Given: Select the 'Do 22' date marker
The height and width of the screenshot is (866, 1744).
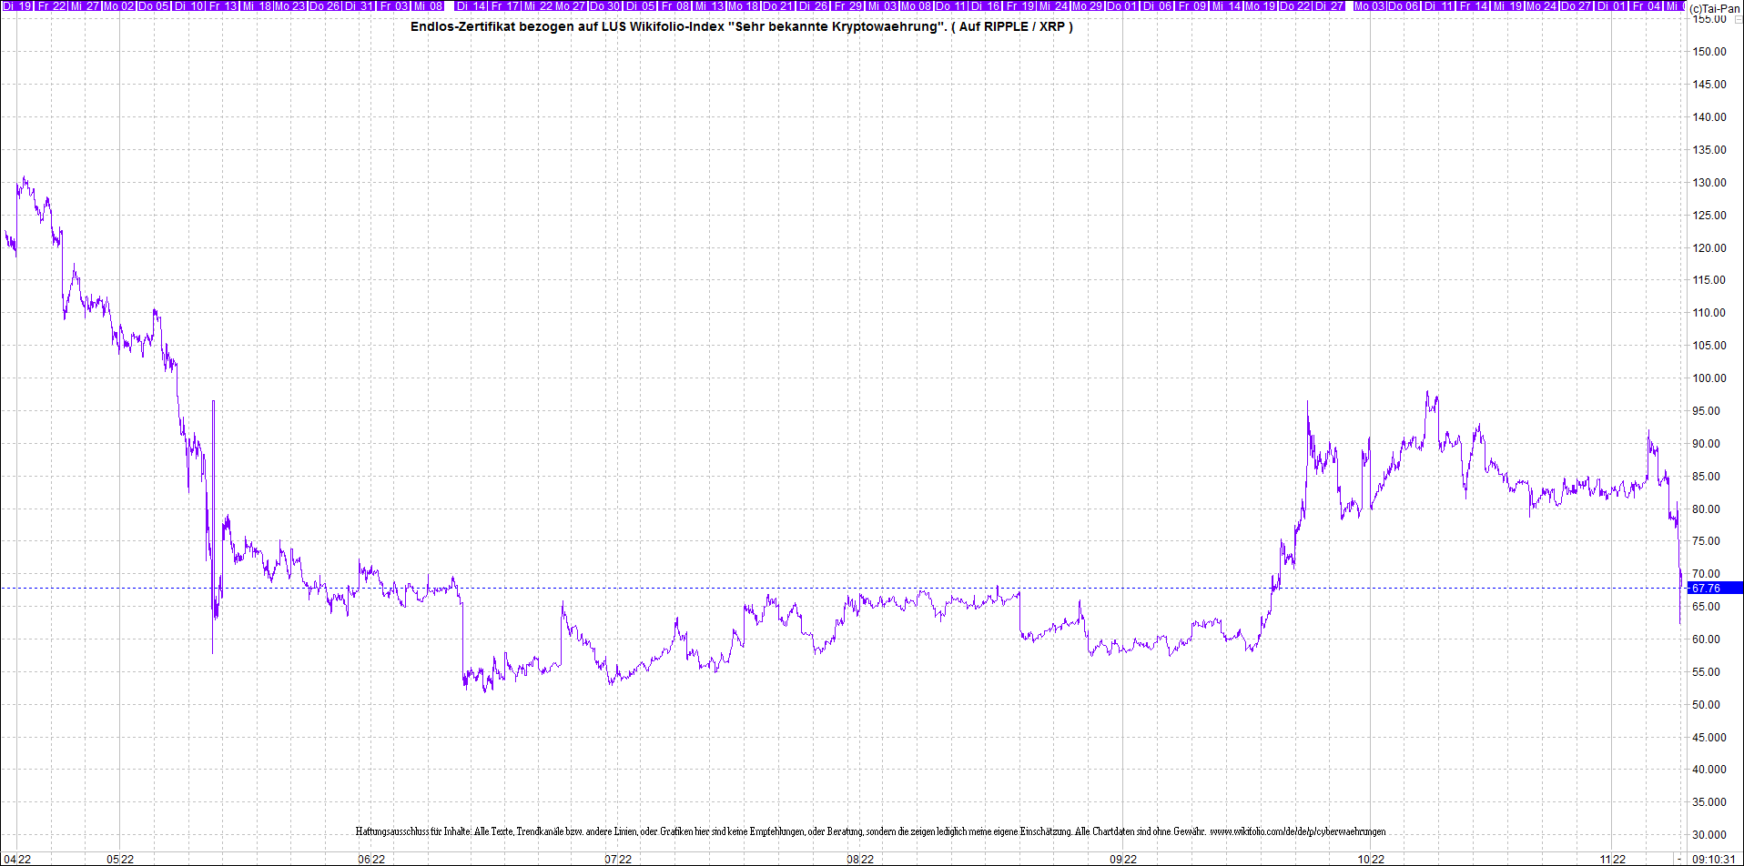Looking at the screenshot, I should (1295, 5).
